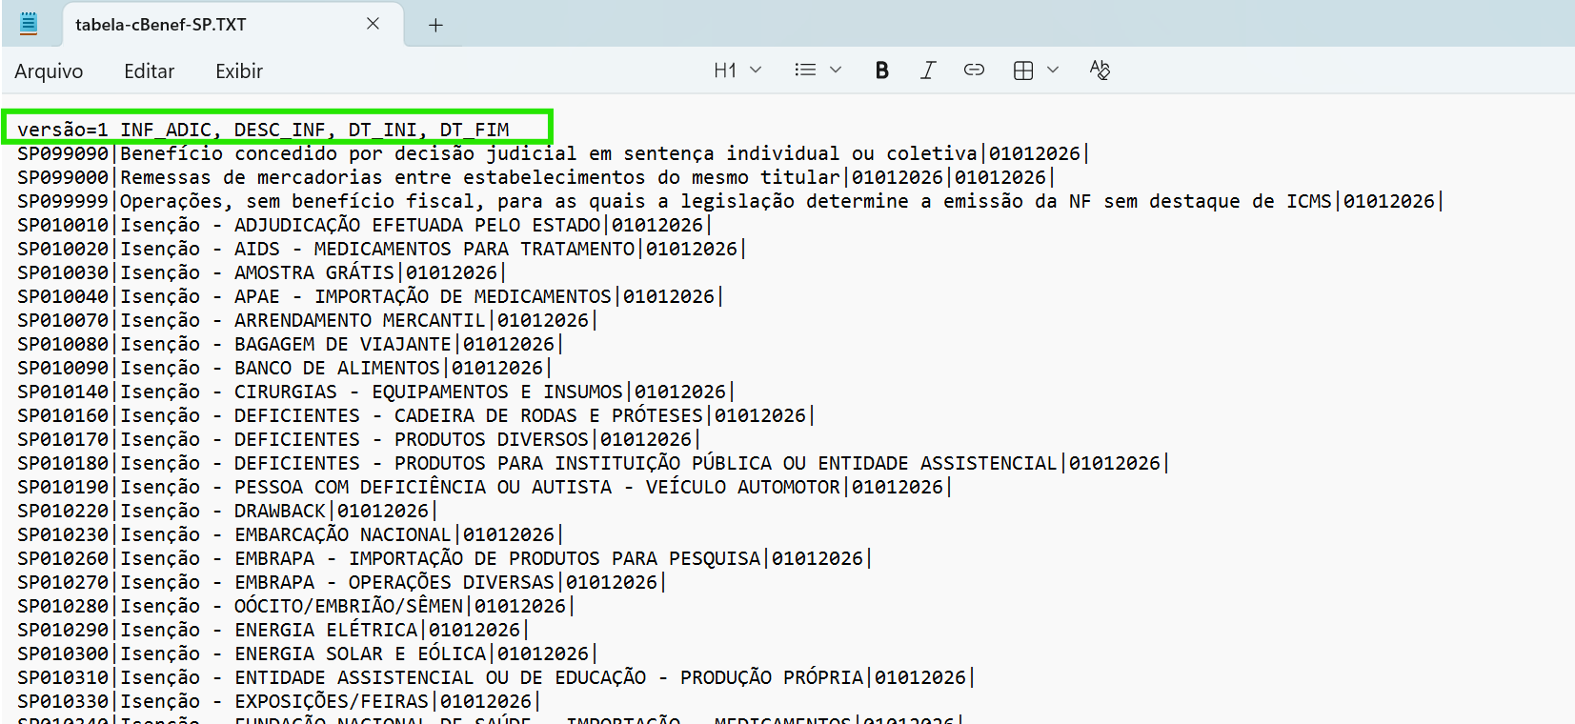
Task: Expand the list style dropdown arrow
Action: [836, 70]
